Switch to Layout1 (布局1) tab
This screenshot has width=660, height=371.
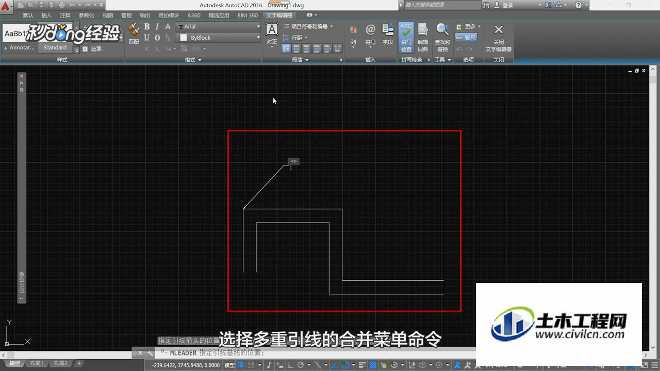click(x=37, y=363)
